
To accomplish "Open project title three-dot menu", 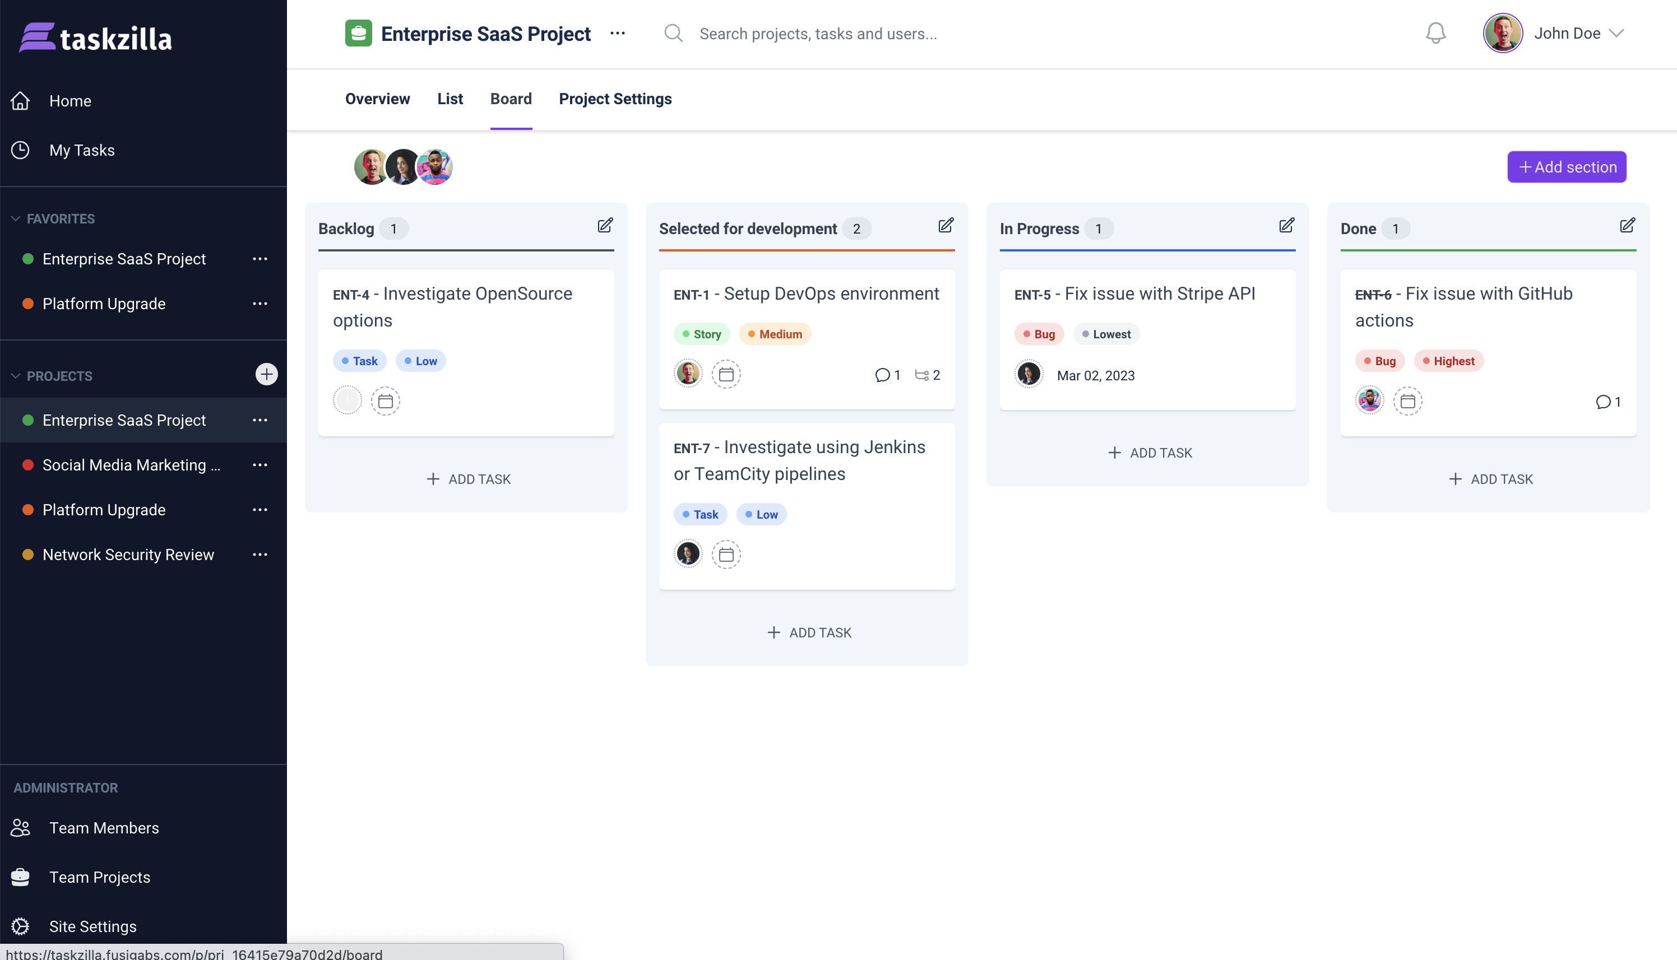I will pos(618,33).
